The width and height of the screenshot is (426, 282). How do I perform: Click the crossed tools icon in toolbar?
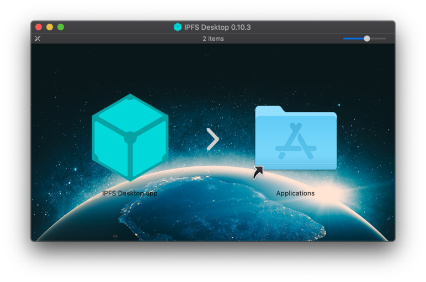(38, 39)
